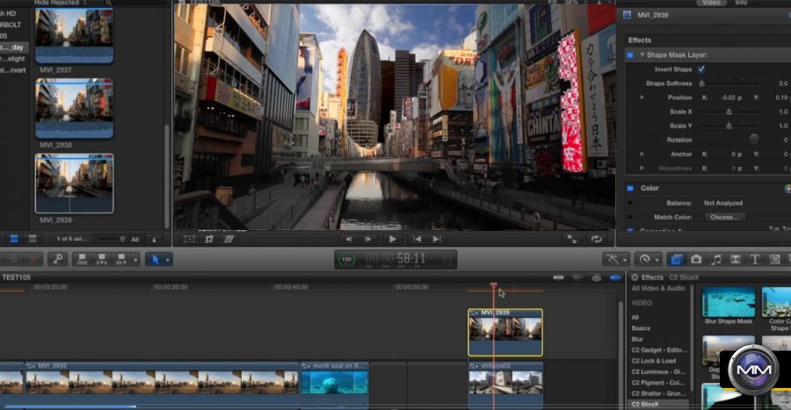Open the Effects browser icon in toolbar
This screenshot has width=791, height=410.
tap(677, 259)
